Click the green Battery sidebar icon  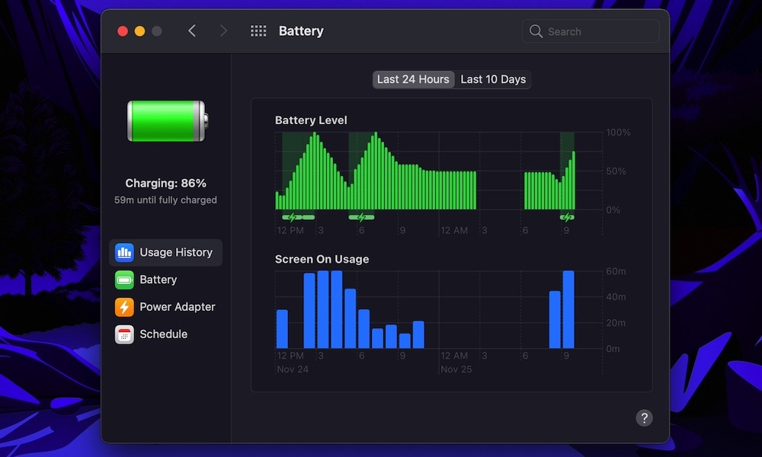[x=124, y=280]
